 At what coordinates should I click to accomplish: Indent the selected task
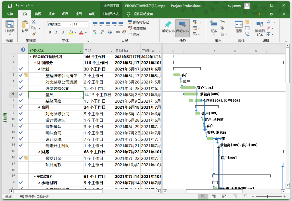(102, 33)
